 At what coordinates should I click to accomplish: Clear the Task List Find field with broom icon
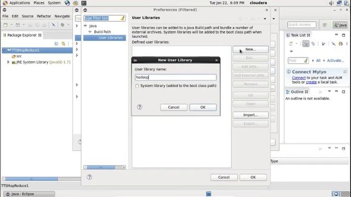305,61
